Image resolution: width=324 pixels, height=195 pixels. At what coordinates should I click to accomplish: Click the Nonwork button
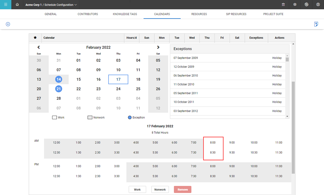160,189
